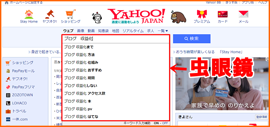Select the ウェブ search tab
Image resolution: width=270 pixels, height=127 pixels.
68,31
